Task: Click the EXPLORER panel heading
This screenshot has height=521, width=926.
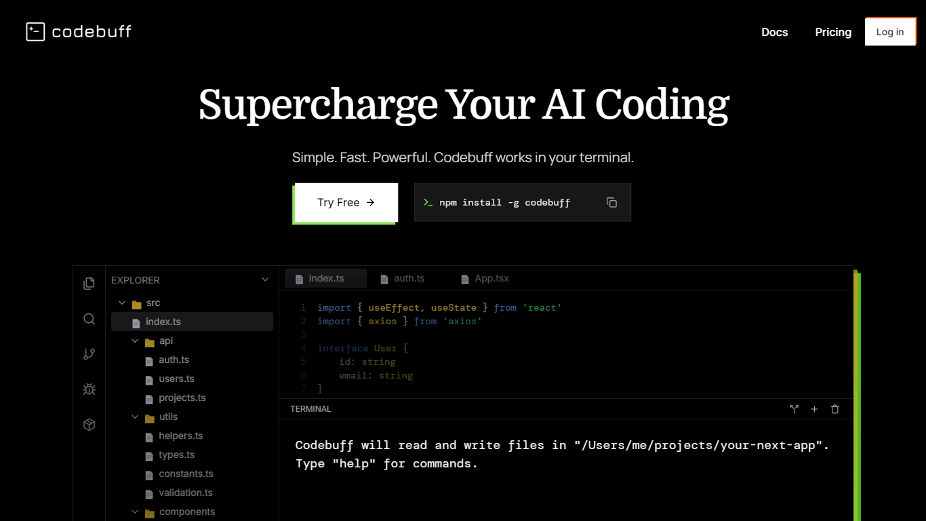Action: coord(136,280)
